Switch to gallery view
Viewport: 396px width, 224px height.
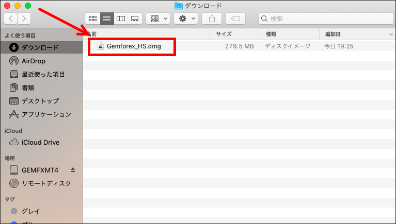[135, 19]
